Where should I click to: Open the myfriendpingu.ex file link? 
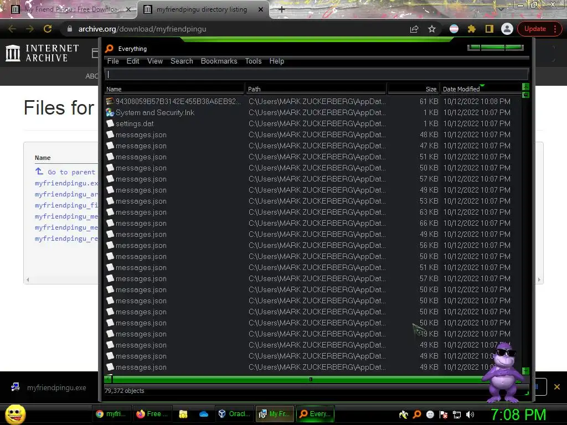[x=66, y=183]
